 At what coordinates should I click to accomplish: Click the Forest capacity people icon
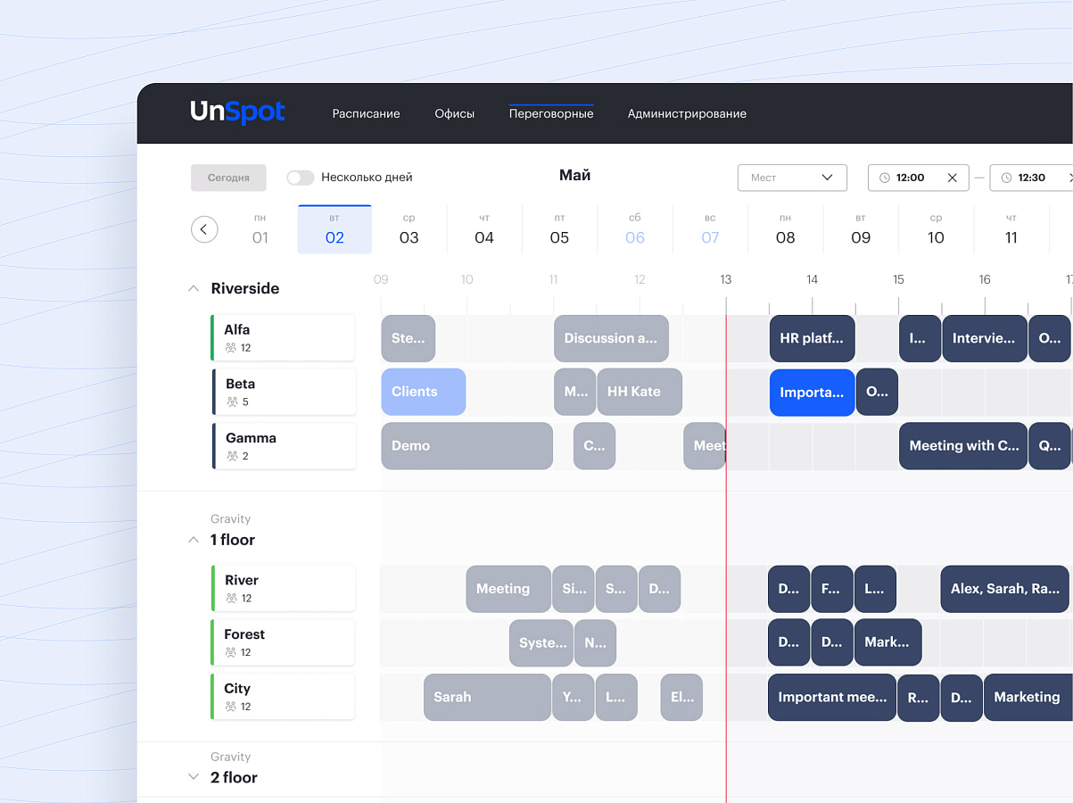[231, 652]
